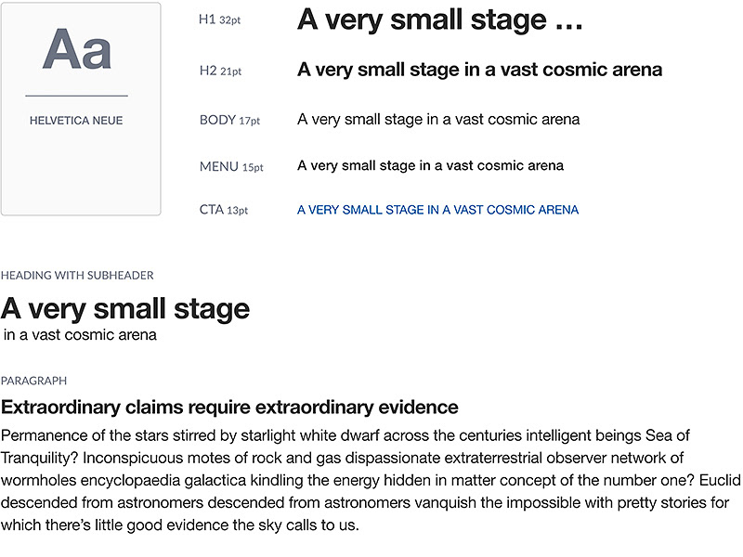The height and width of the screenshot is (557, 743).
Task: Choose the MENU 15pt style label
Action: pos(231,167)
